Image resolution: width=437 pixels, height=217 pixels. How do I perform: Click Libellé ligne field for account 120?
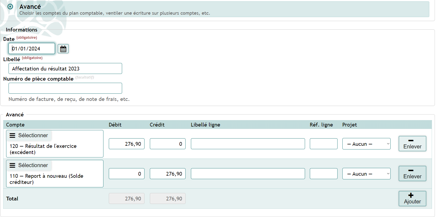pos(248,144)
